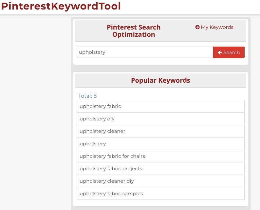Select 'upholstery fabric projects' from the list

pos(111,169)
